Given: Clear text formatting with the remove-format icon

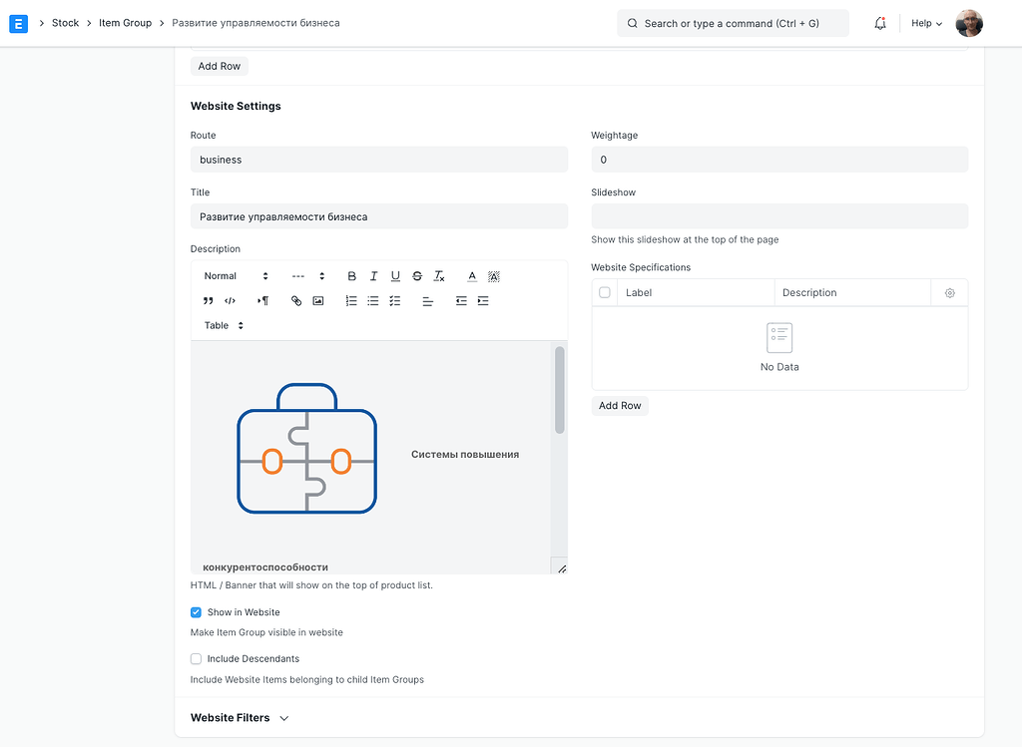Looking at the screenshot, I should click(438, 276).
